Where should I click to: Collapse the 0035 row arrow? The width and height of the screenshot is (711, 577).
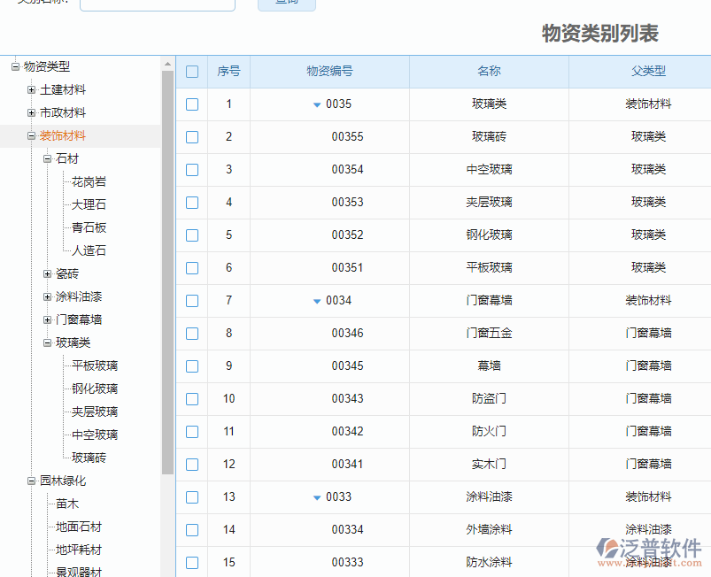317,104
